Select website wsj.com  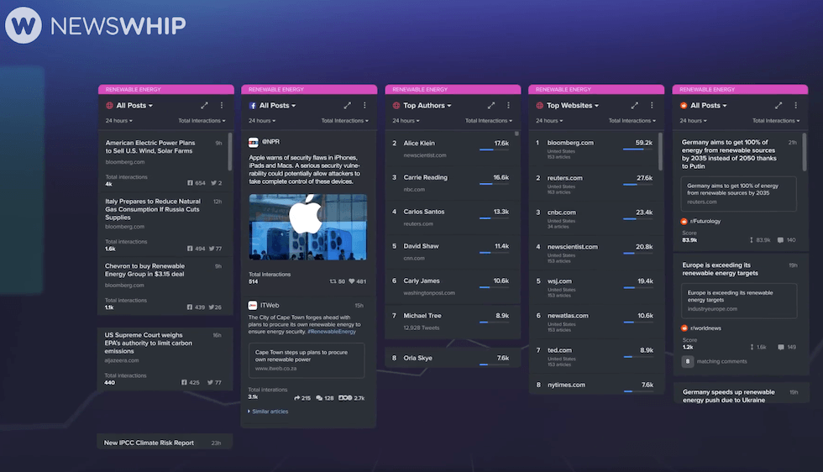point(559,281)
